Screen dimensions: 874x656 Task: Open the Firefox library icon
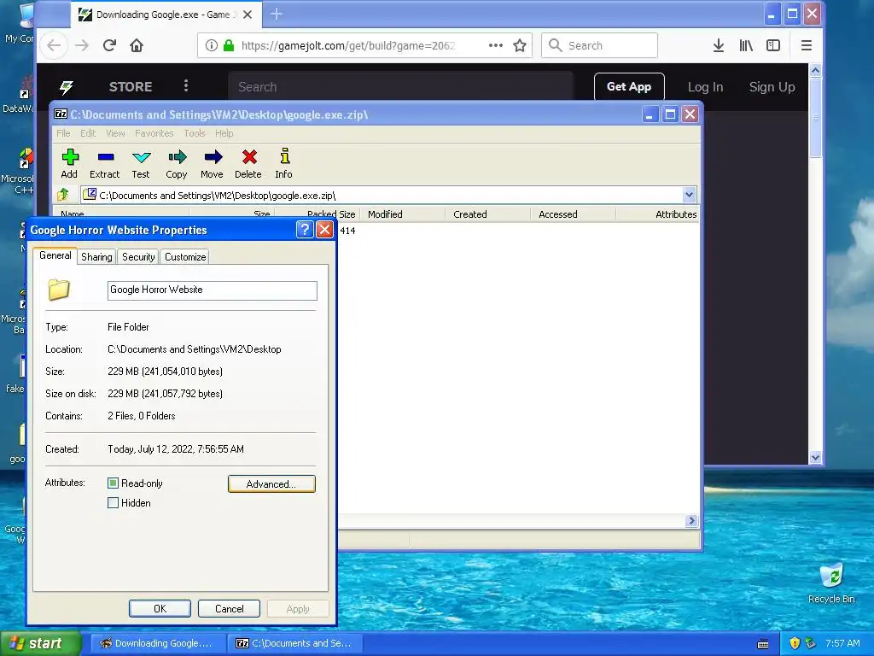tap(746, 46)
